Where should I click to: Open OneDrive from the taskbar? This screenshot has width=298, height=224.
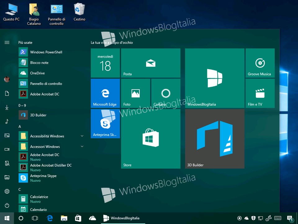click(93, 218)
